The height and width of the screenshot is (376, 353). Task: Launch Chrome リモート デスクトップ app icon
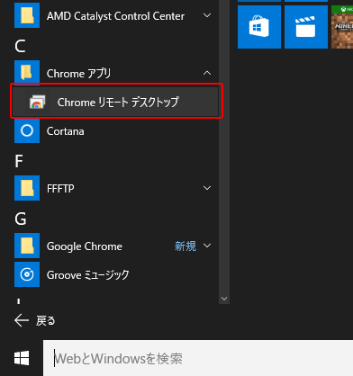[x=37, y=102]
